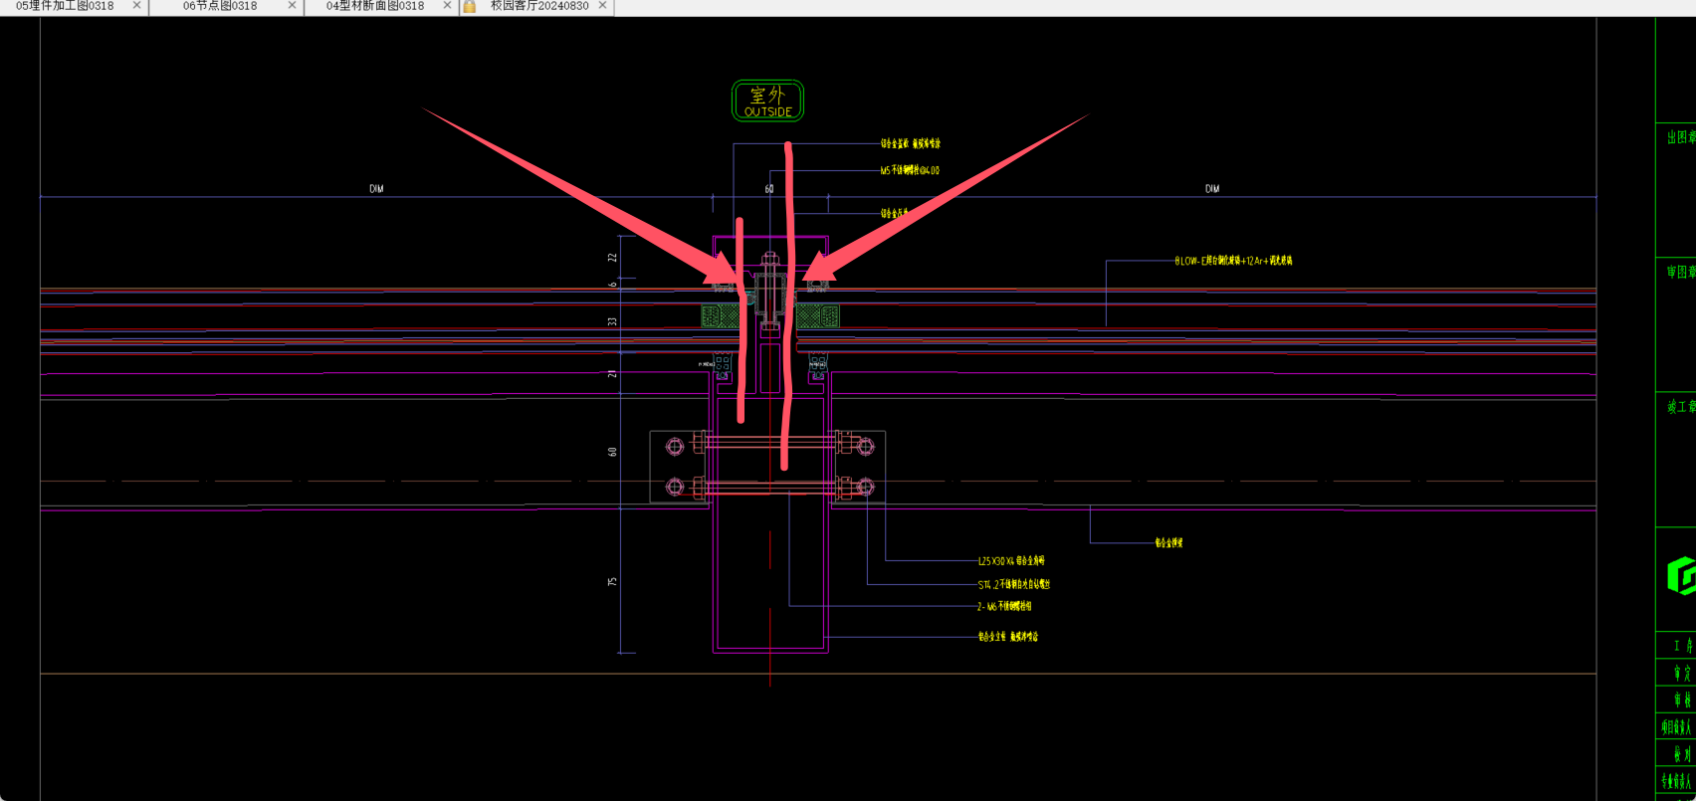Select the 出图章 cell in title block
1696x801 pixels.
pyautogui.click(x=1680, y=137)
